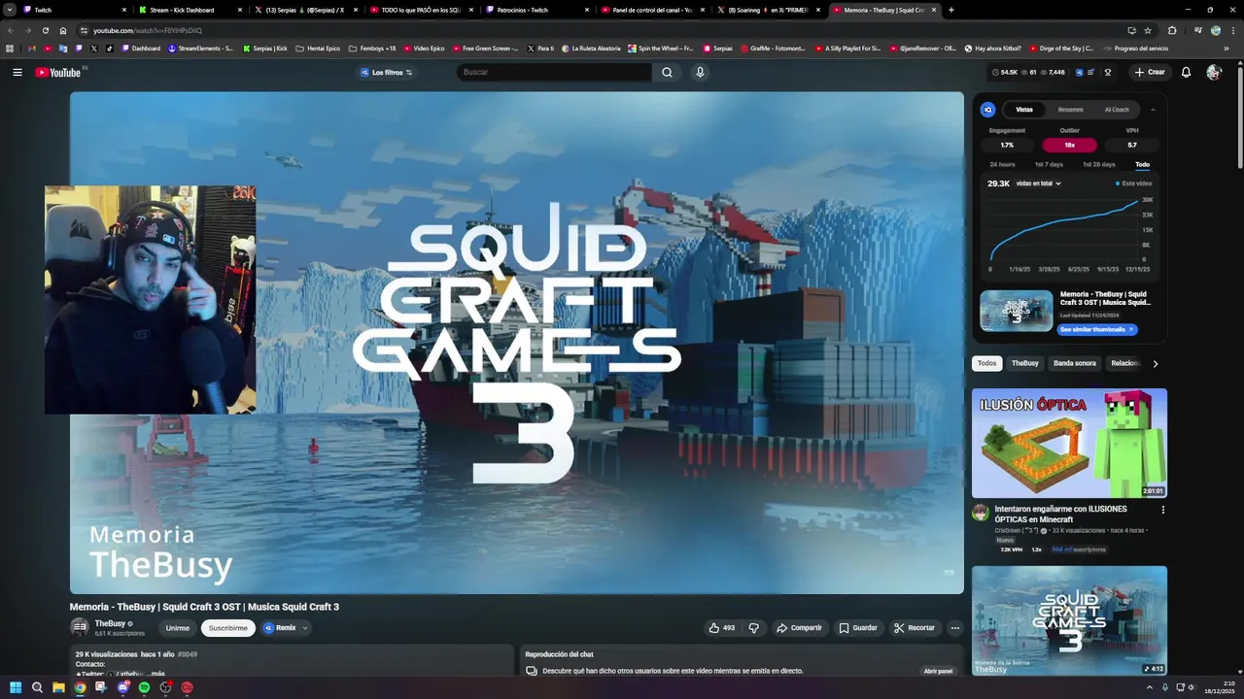The width and height of the screenshot is (1244, 699).
Task: Switch to the Vistas tab
Action: 1024,110
